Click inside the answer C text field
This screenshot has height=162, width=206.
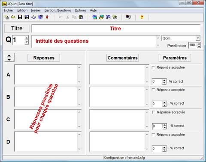(46, 119)
